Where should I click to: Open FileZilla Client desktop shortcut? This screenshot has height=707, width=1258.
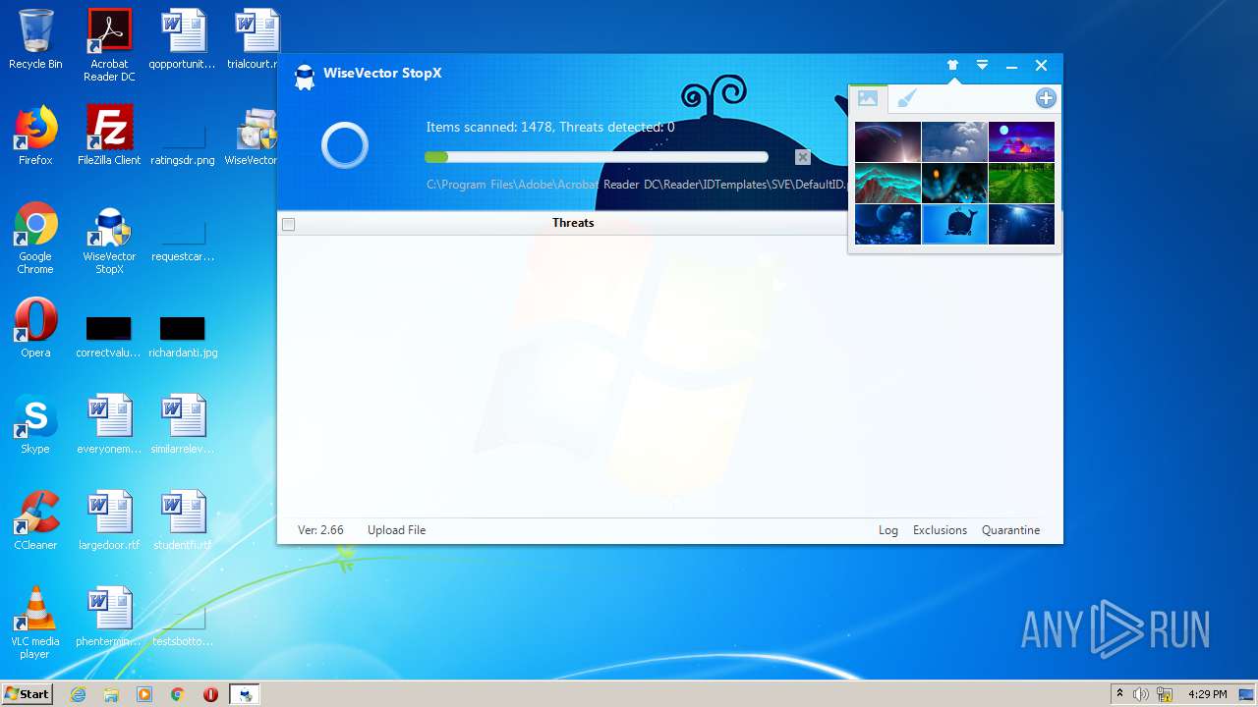[109, 136]
